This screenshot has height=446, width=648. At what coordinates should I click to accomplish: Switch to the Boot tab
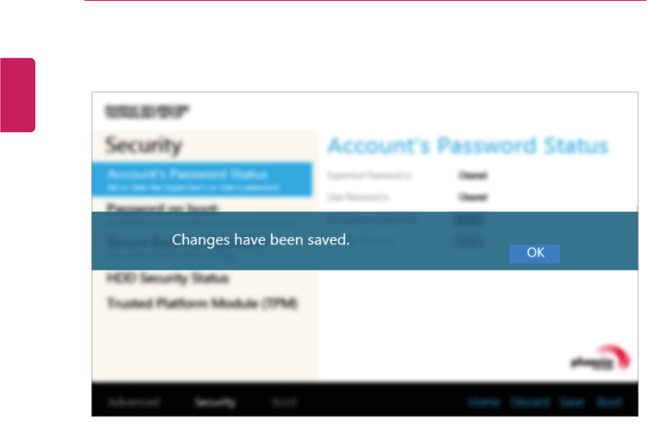point(285,402)
